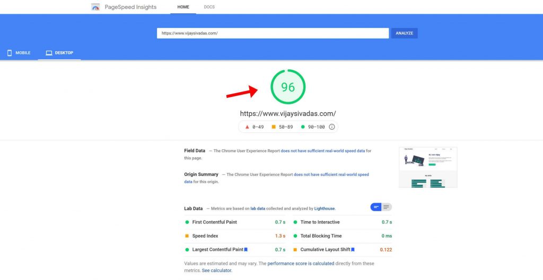The width and height of the screenshot is (543, 280).
Task: Click the bookmark icon beside Largest Contentful Paint
Action: point(246,250)
